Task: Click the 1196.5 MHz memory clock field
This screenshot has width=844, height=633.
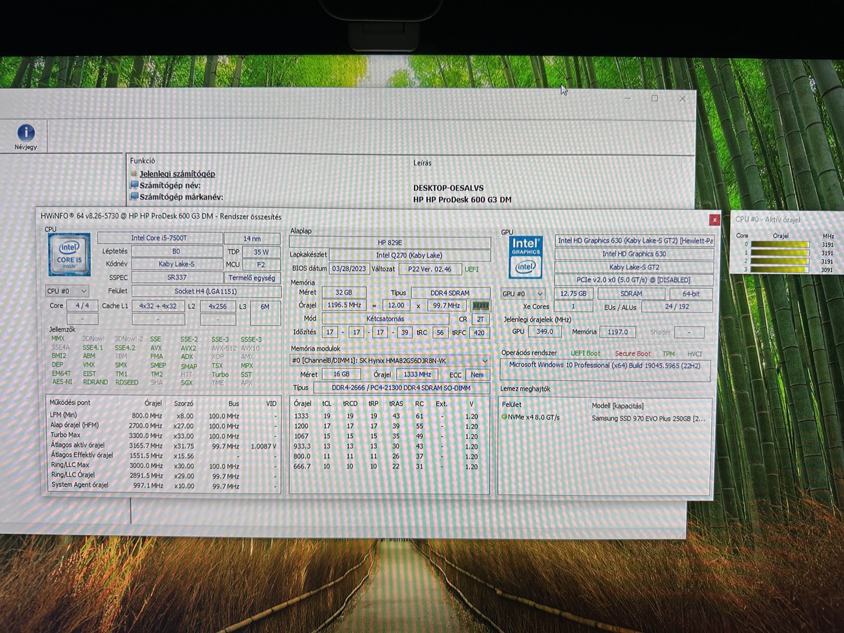Action: [x=344, y=305]
